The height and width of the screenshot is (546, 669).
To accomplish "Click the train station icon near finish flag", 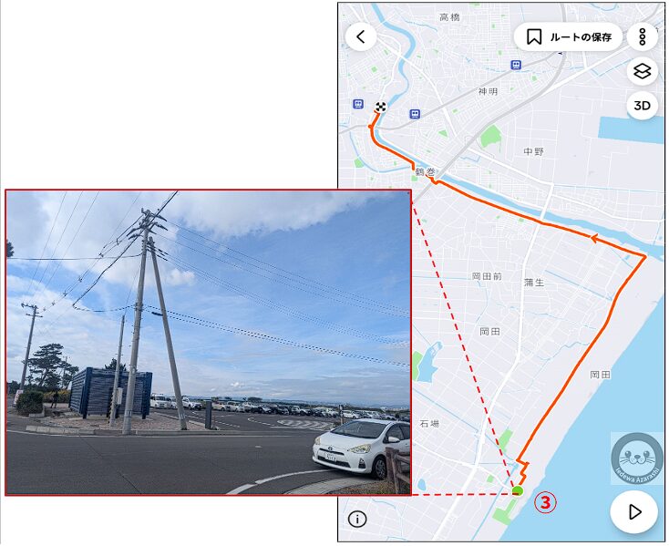I will pos(358,104).
